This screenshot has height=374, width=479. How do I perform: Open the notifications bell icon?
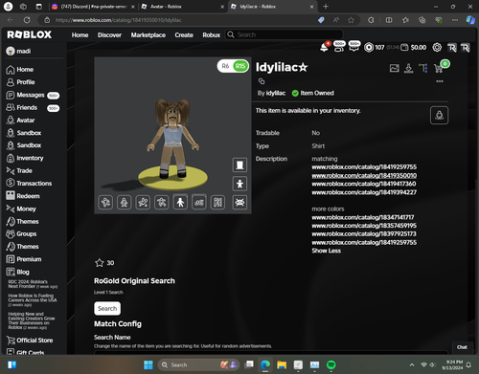324,48
